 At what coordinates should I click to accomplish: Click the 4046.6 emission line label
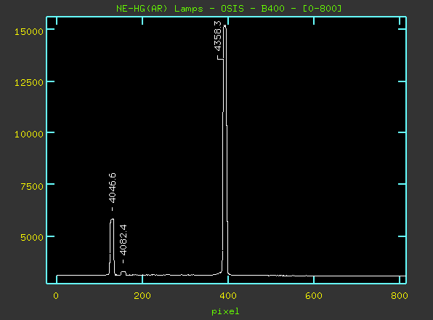coord(112,188)
